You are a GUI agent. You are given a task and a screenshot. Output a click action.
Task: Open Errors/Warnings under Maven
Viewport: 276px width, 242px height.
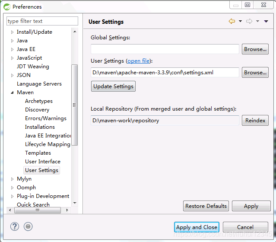pos(46,118)
